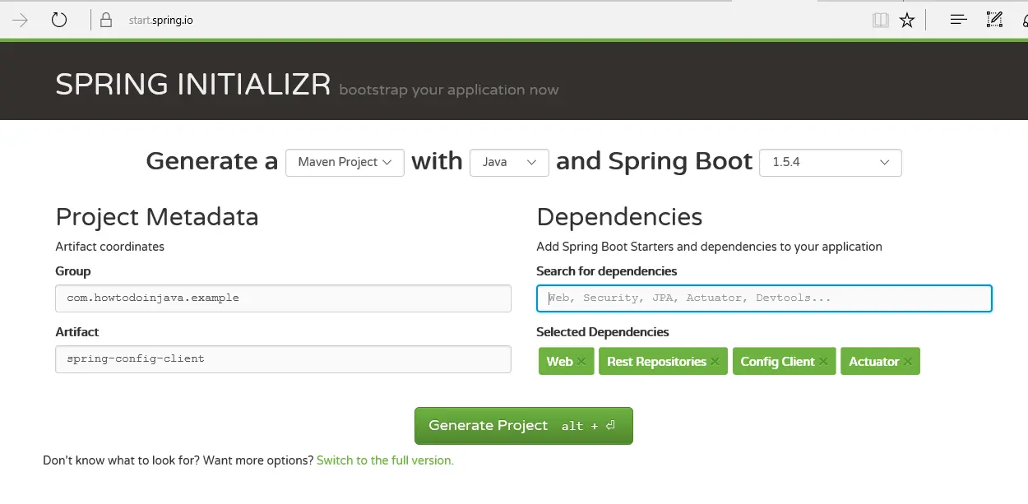Click the Generate Project button
1028x504 pixels.
point(523,425)
